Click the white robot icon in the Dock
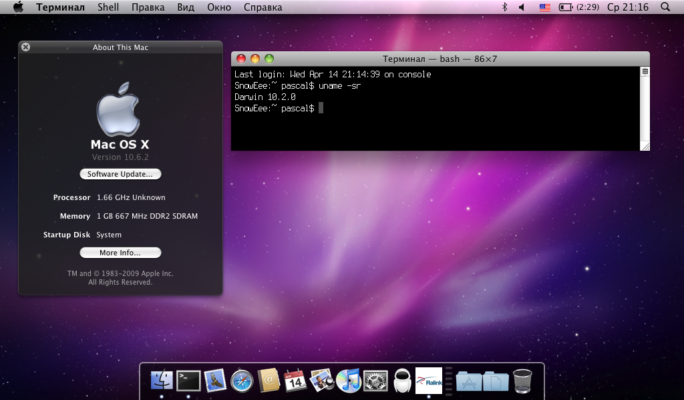Viewport: 684px width, 400px height. click(x=402, y=381)
